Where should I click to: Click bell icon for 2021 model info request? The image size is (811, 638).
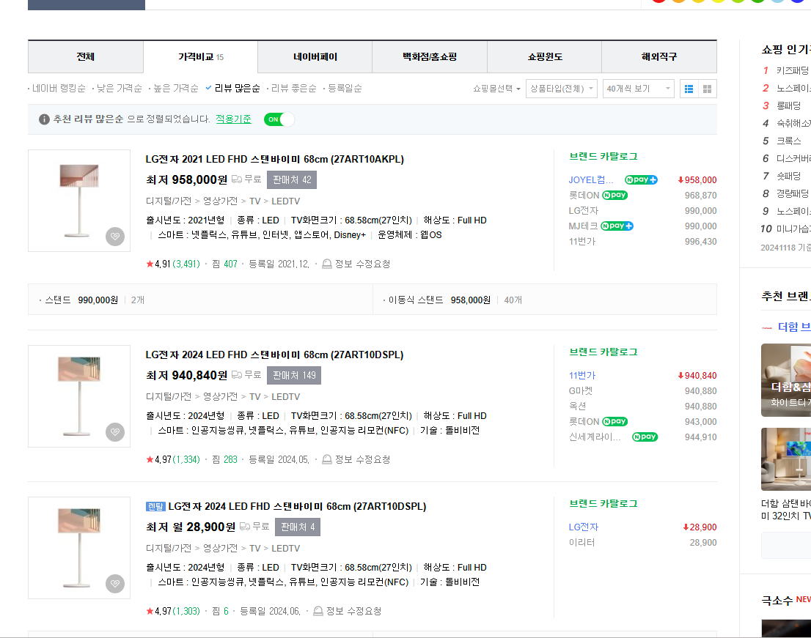[327, 264]
